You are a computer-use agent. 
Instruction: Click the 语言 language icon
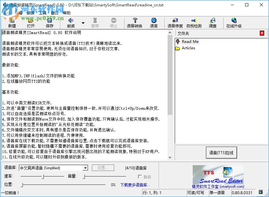click(x=154, y=23)
